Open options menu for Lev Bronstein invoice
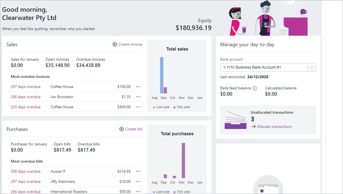Screen dimensions: 343x194 [138, 97]
